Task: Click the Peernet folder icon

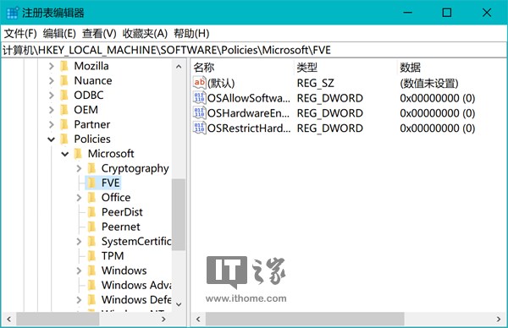Action: pos(92,227)
